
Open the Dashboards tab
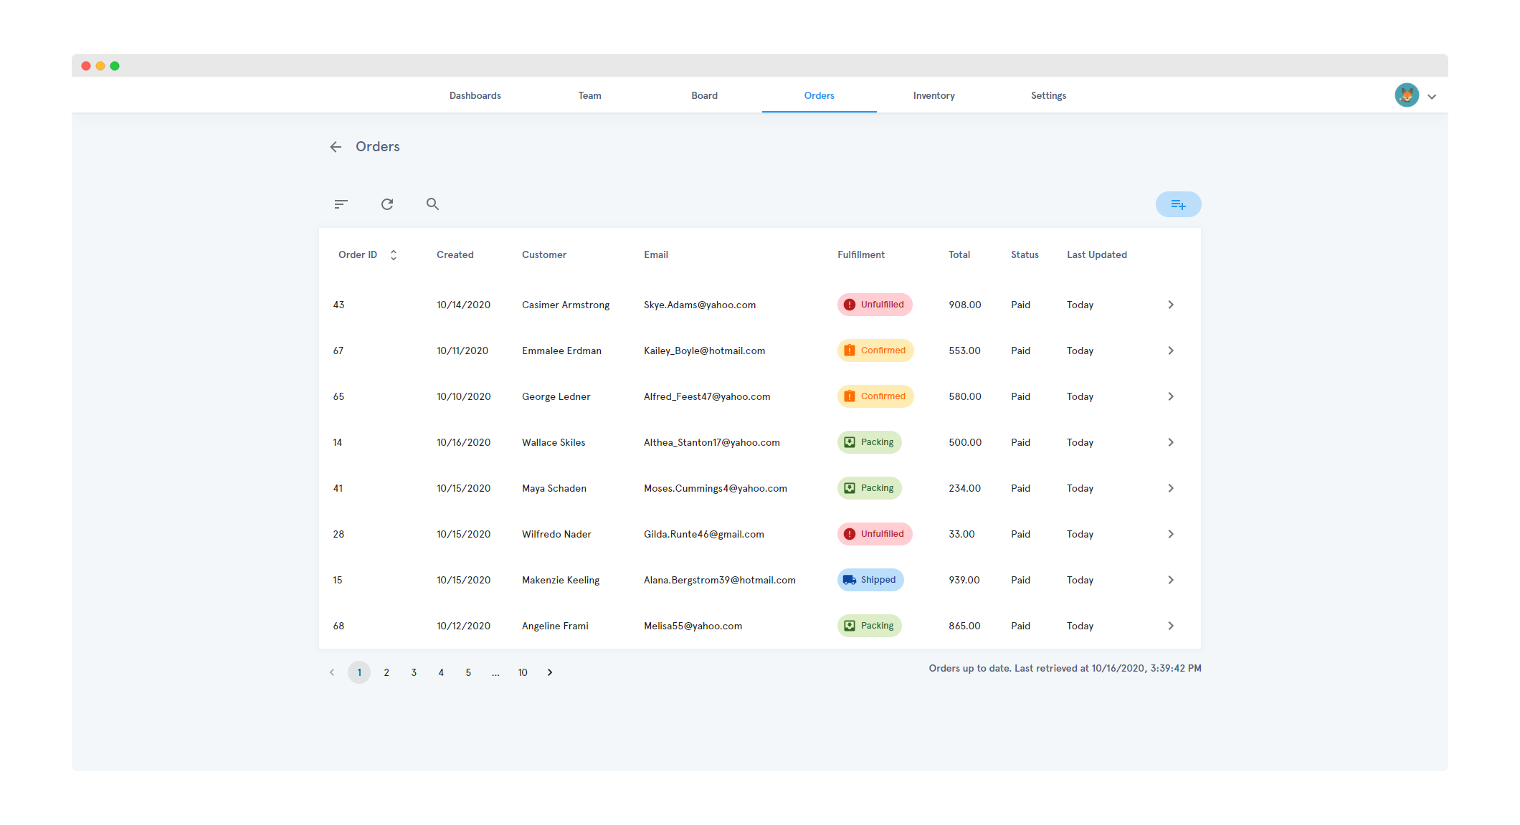(475, 95)
